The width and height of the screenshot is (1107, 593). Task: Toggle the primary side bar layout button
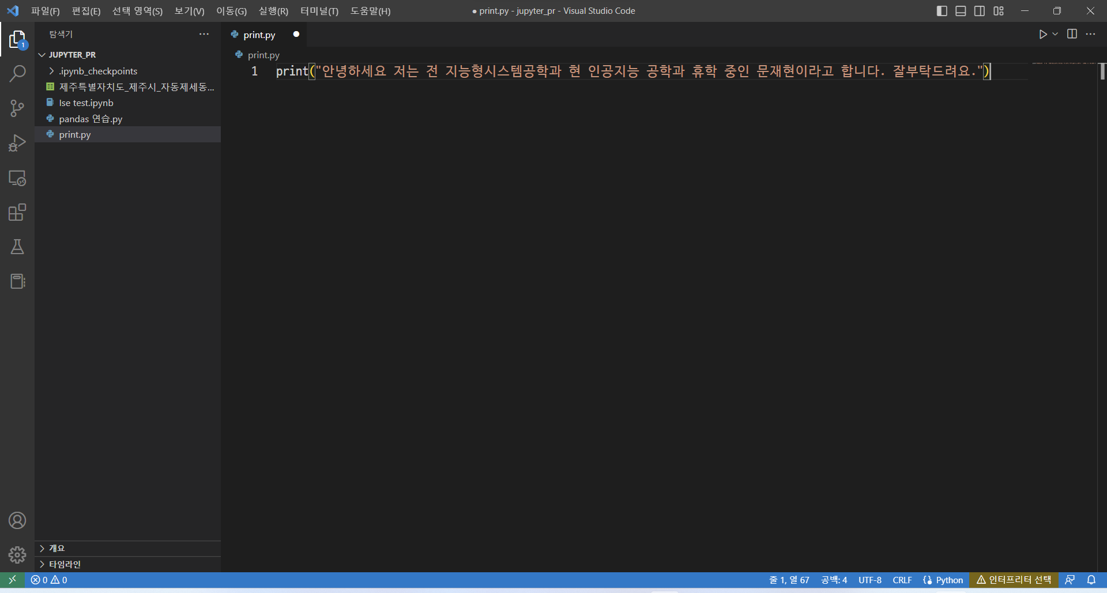point(942,11)
